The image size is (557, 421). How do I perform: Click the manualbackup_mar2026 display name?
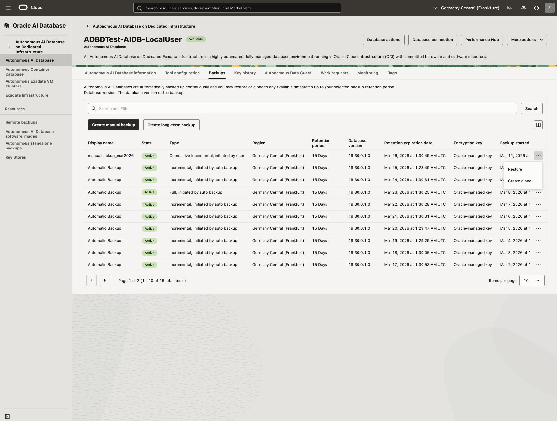pyautogui.click(x=111, y=156)
